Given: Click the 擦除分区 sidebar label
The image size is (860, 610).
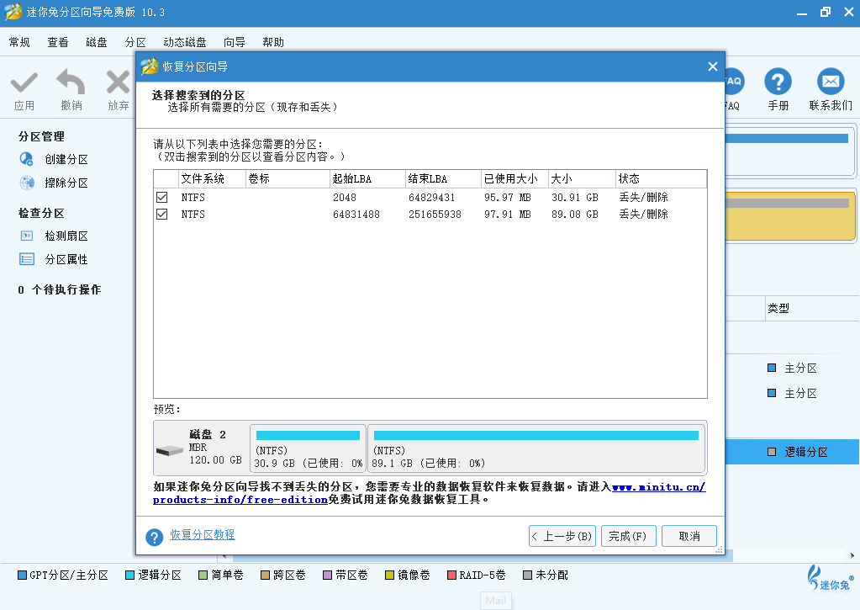Looking at the screenshot, I should pyautogui.click(x=66, y=183).
